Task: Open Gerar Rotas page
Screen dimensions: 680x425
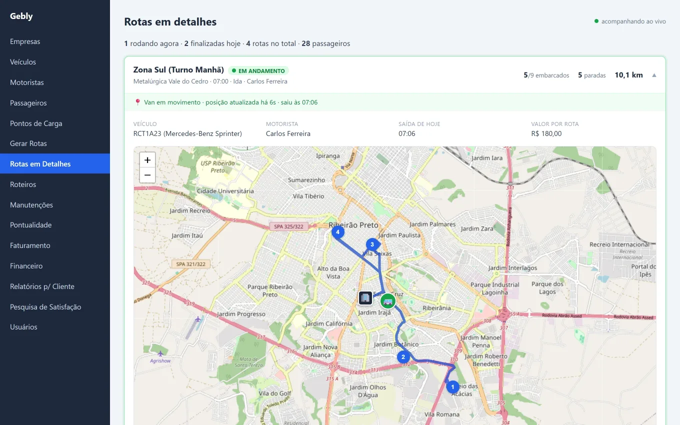Action: tap(55, 143)
